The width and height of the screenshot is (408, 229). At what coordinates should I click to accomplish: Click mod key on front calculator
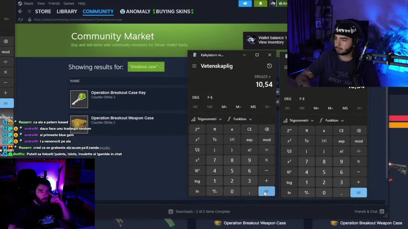(x=266, y=140)
